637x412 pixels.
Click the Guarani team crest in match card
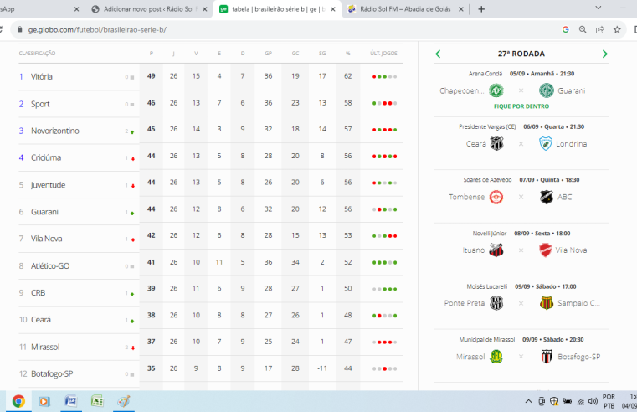[x=547, y=90]
